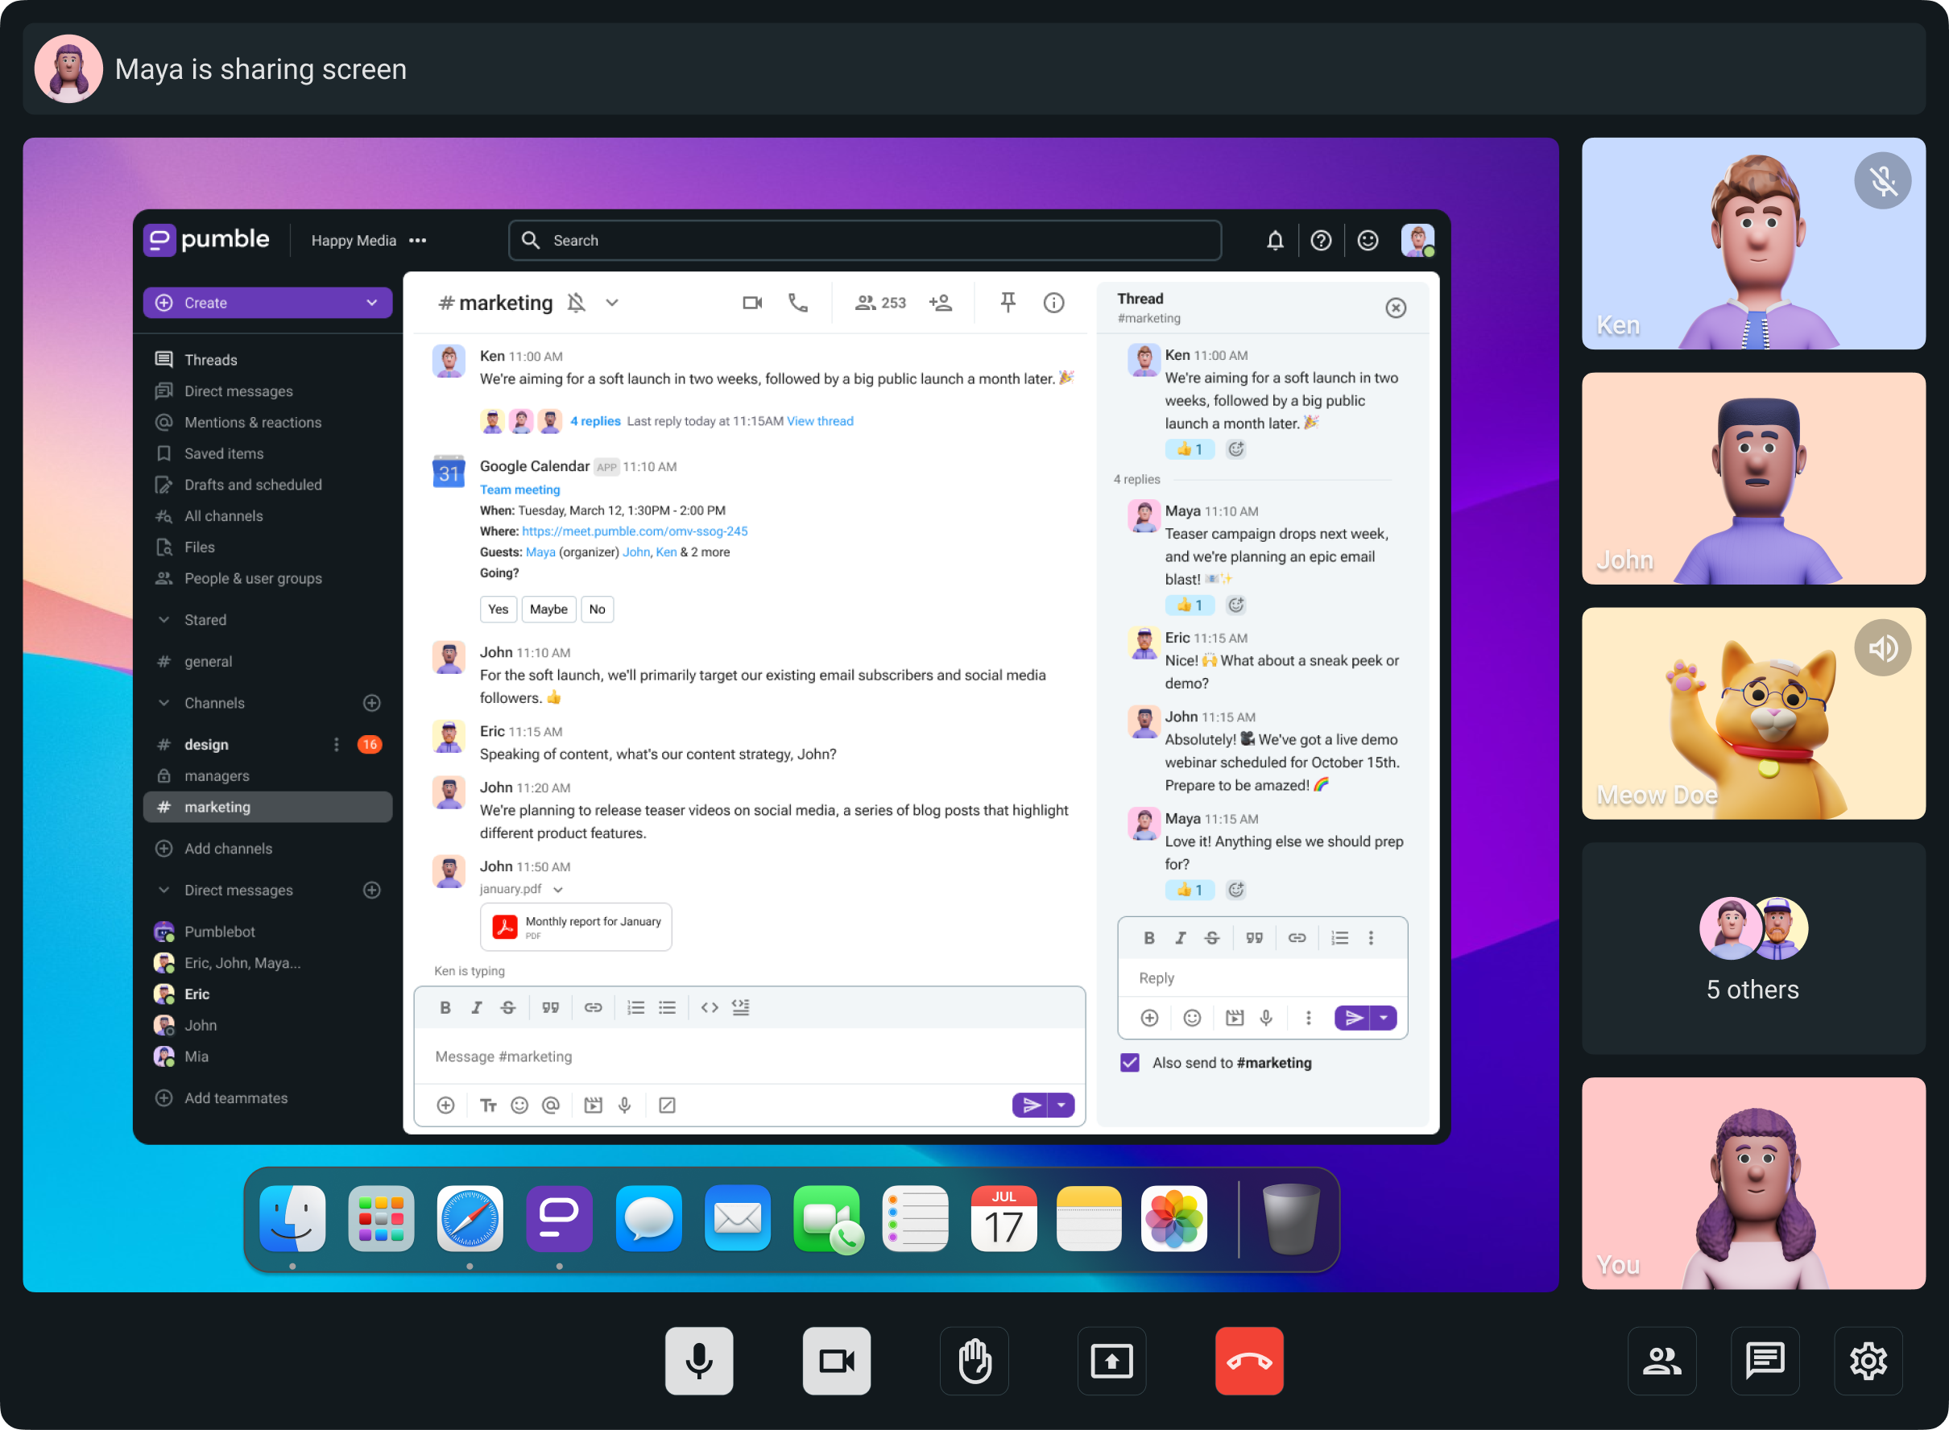1949x1430 pixels.
Task: Toggle audio on Meow Doe's tile
Action: [x=1882, y=647]
